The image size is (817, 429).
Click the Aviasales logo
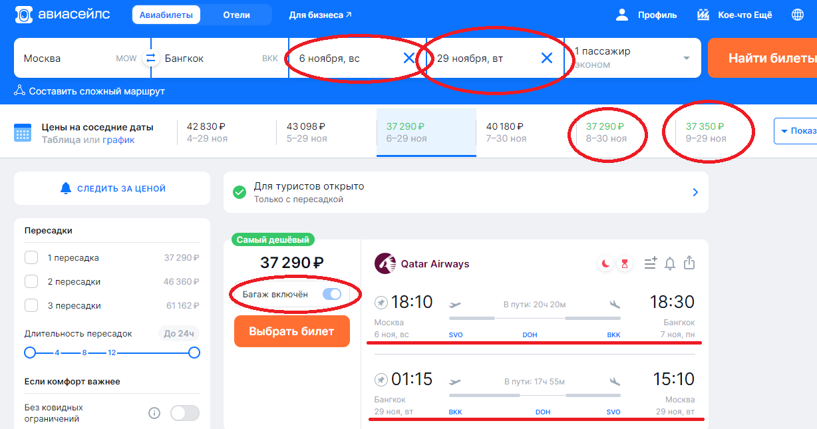[63, 15]
